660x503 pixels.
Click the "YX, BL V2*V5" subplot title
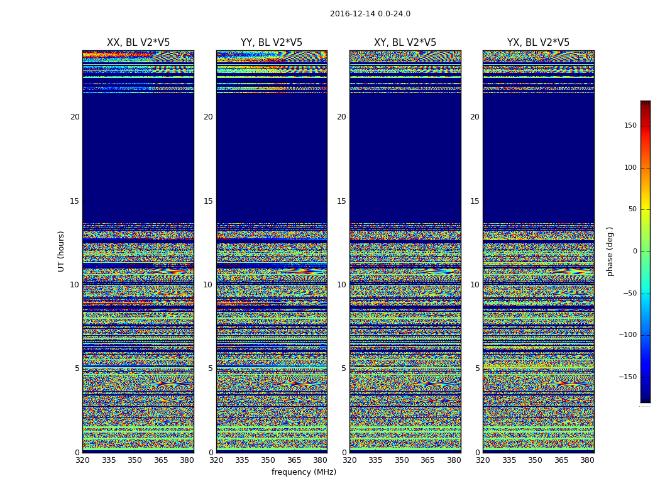[x=538, y=43]
